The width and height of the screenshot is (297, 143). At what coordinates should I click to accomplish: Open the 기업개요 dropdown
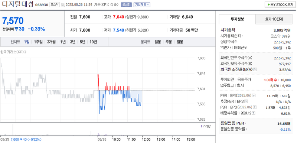142,4
